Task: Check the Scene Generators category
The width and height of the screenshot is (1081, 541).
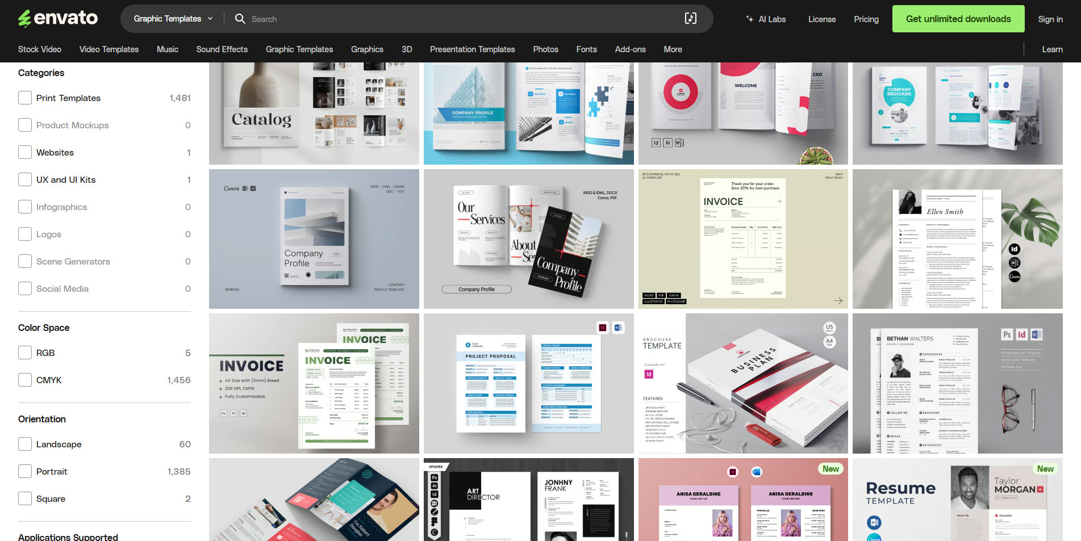Action: point(25,261)
